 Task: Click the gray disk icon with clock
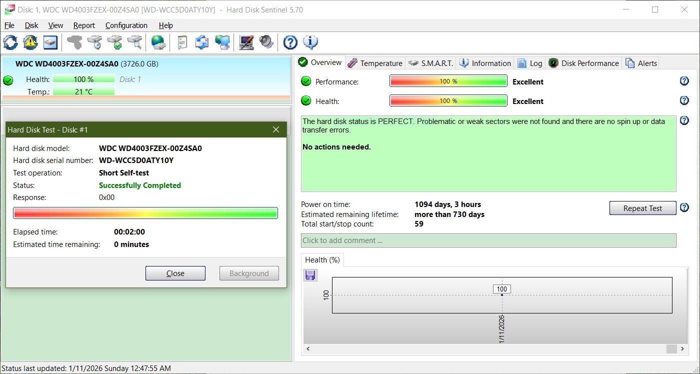(x=94, y=42)
